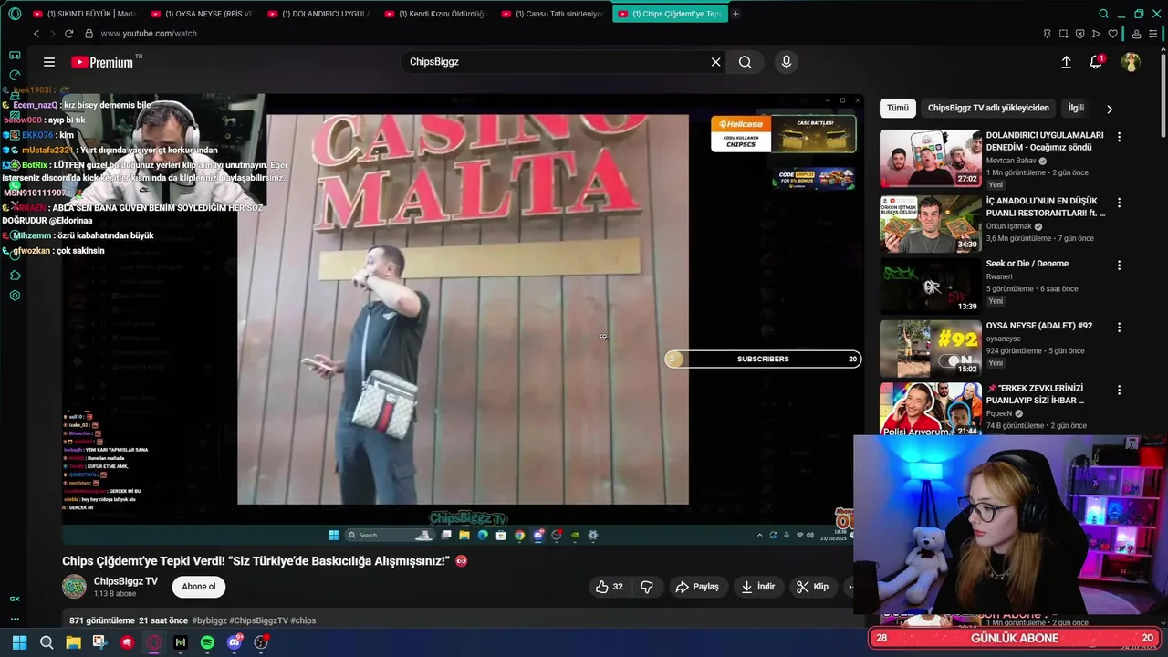Open the GX label sidebar button
Viewport: 1168px width, 657px height.
tap(15, 599)
